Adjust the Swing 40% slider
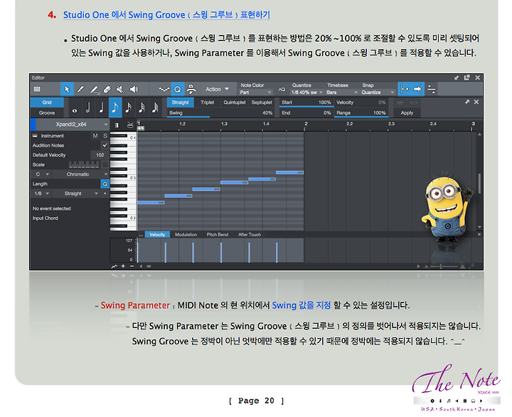This screenshot has height=417, width=512. (220, 112)
